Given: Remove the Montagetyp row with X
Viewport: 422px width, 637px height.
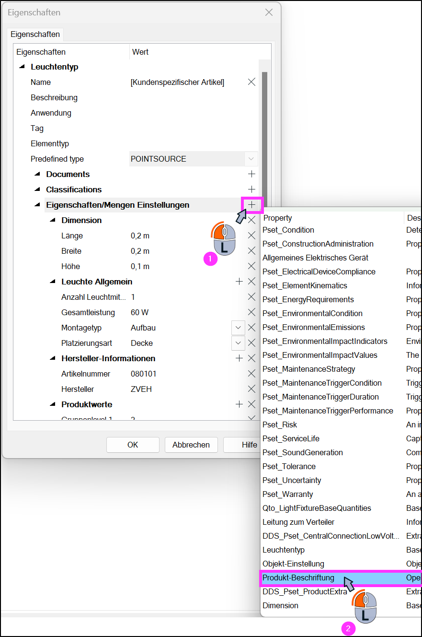Looking at the screenshot, I should click(x=251, y=328).
